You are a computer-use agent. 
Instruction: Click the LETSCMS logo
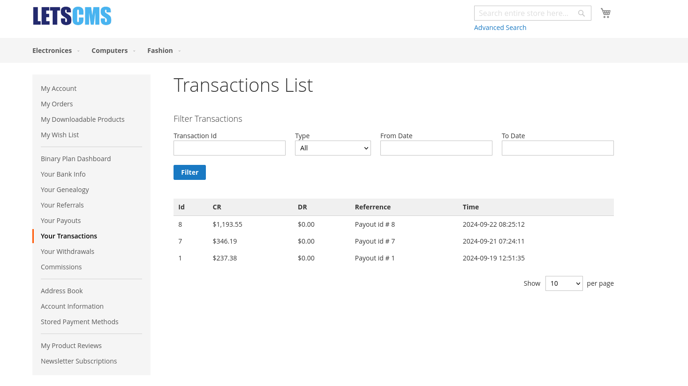(72, 16)
